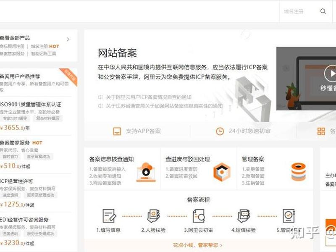Open 花点小钱，管家帮您 link
The height and width of the screenshot is (252, 336).
197,245
